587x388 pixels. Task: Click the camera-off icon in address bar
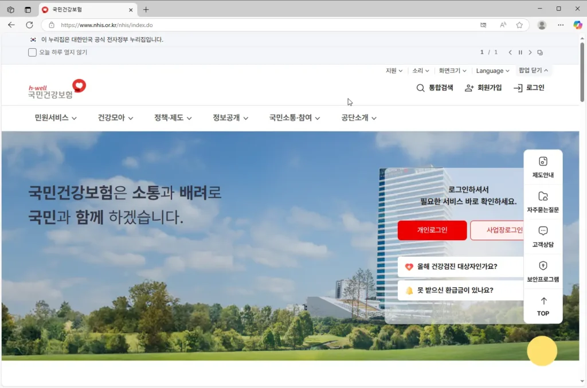[x=483, y=25]
